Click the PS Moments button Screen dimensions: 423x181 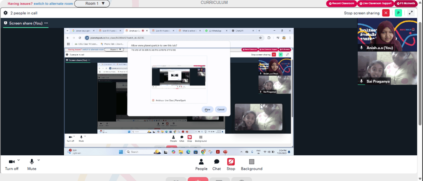[x=406, y=3]
